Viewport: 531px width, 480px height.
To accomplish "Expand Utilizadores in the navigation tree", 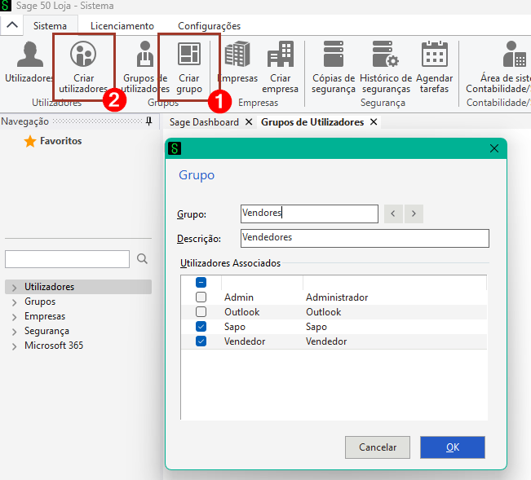I will coord(14,288).
